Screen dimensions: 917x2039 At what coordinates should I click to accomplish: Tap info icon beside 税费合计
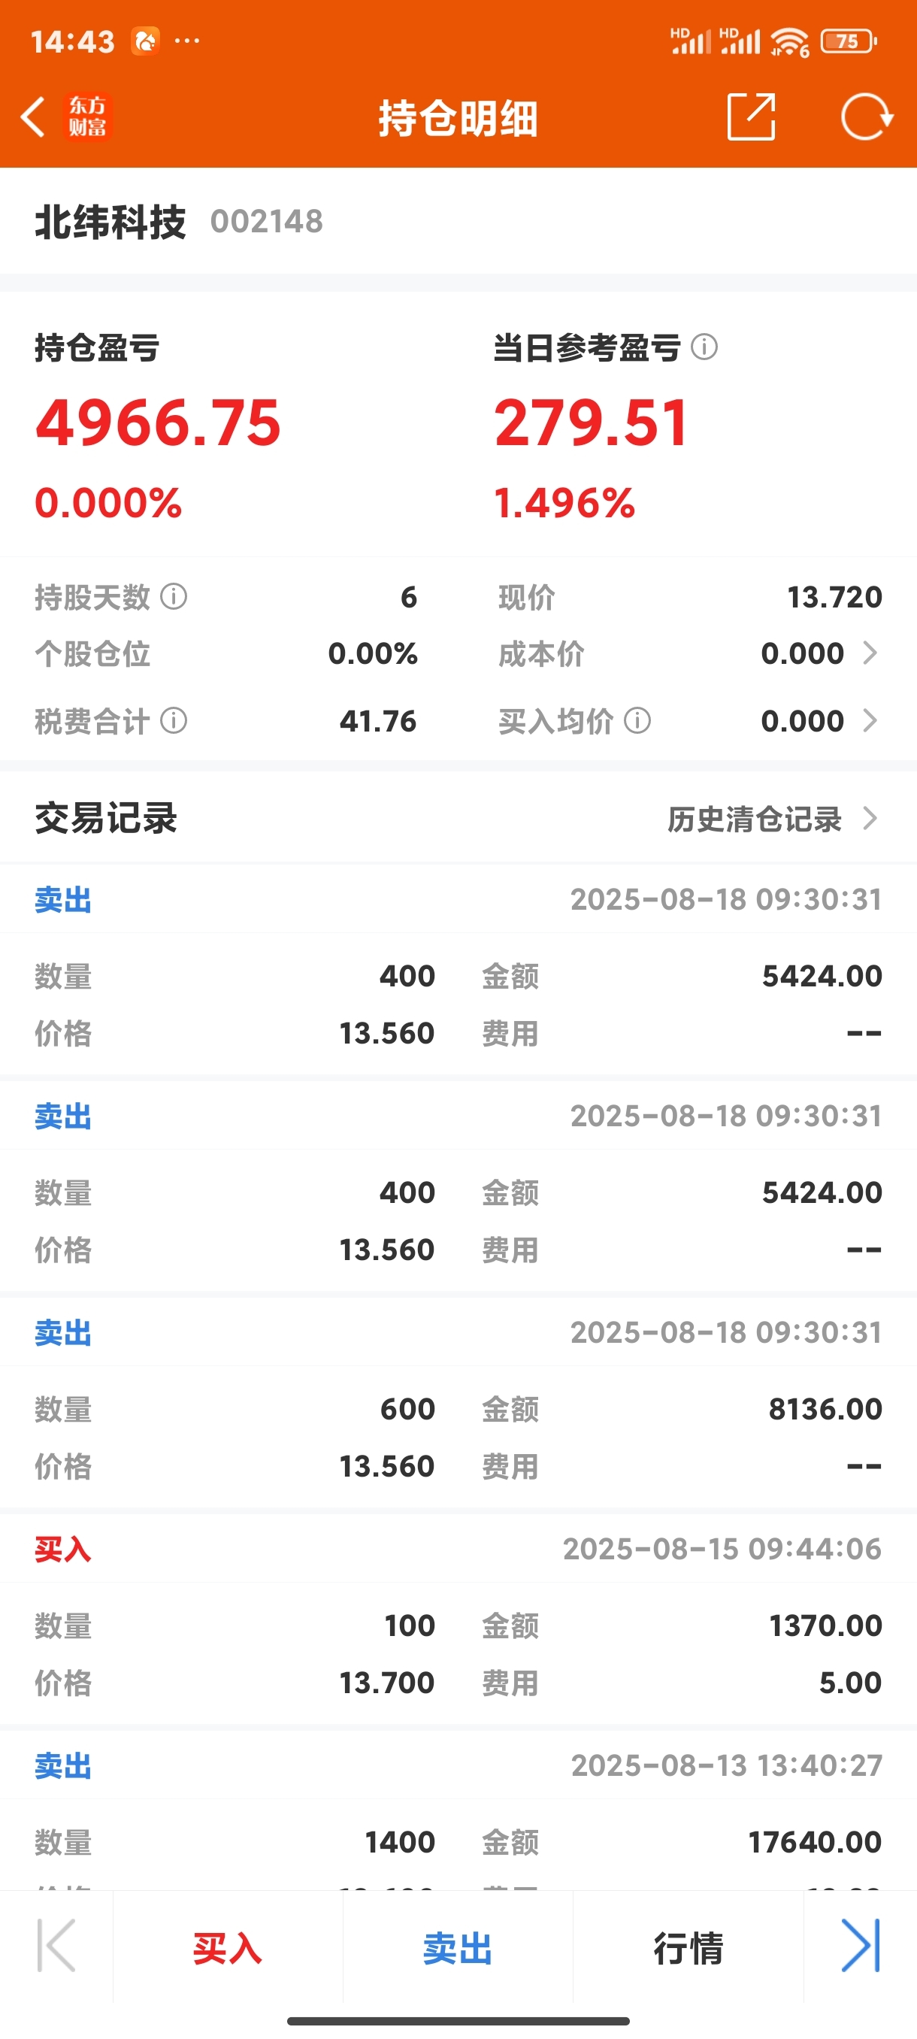pos(174,720)
